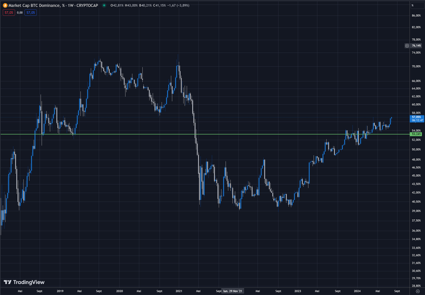
Task: Click the Sept label at far right of time axis
Action: tap(397, 291)
